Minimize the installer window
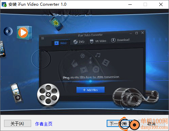The width and height of the screenshot is (169, 131). [130, 4]
